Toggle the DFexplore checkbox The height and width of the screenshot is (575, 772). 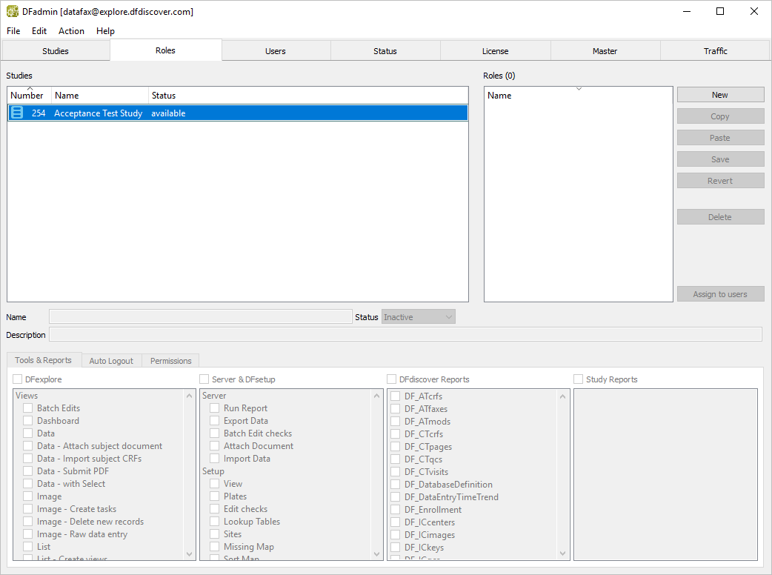coord(19,379)
